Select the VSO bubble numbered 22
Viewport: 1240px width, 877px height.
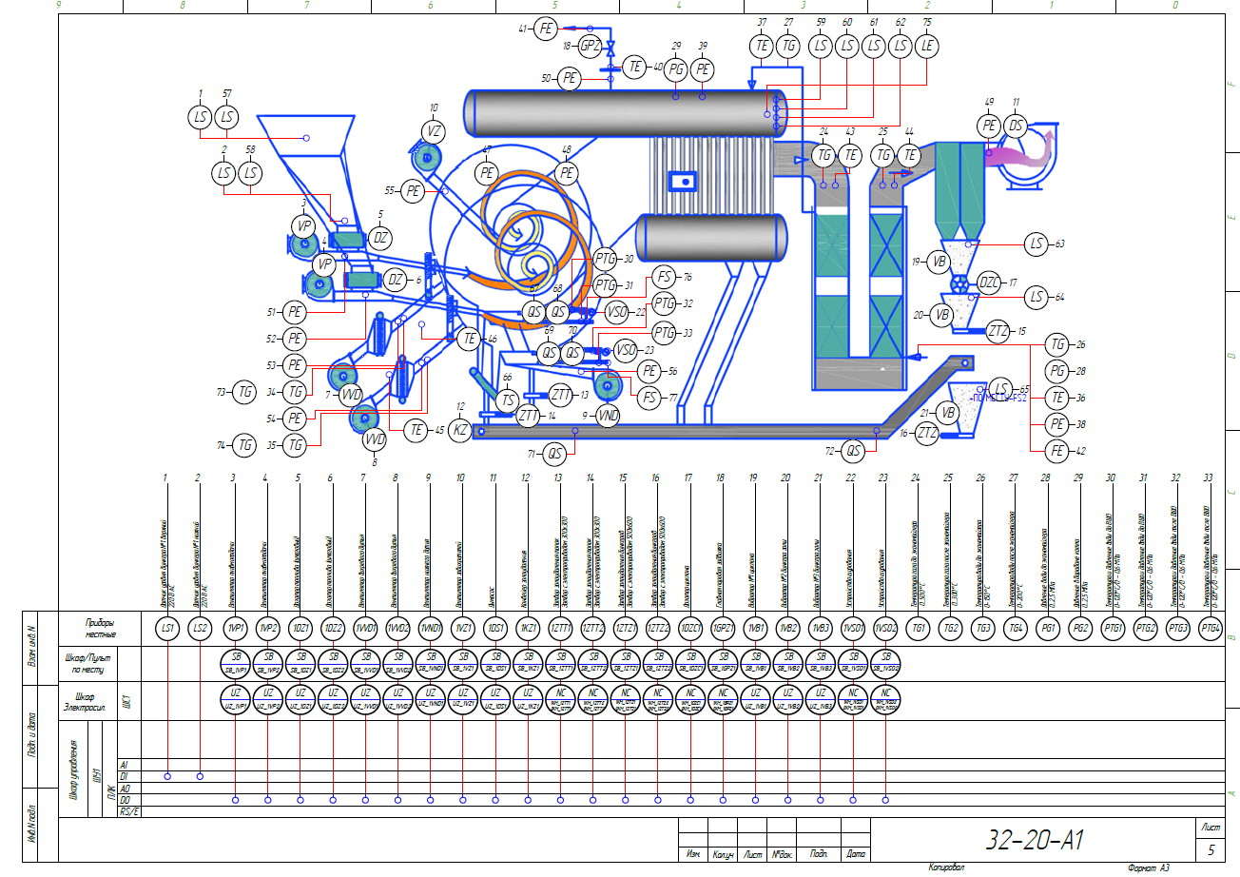pos(617,311)
